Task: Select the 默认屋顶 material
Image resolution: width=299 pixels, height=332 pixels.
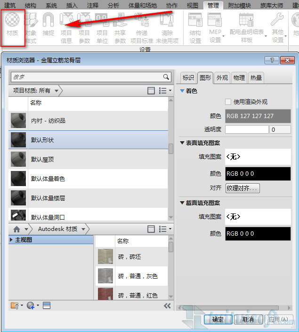Action: [88, 159]
